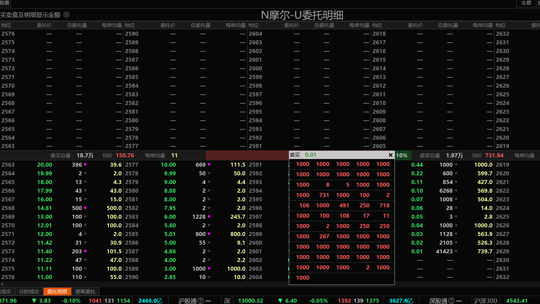The image size is (540, 304).
Task: Click the N摩尔-U委托明细 title
Action: 302,15
